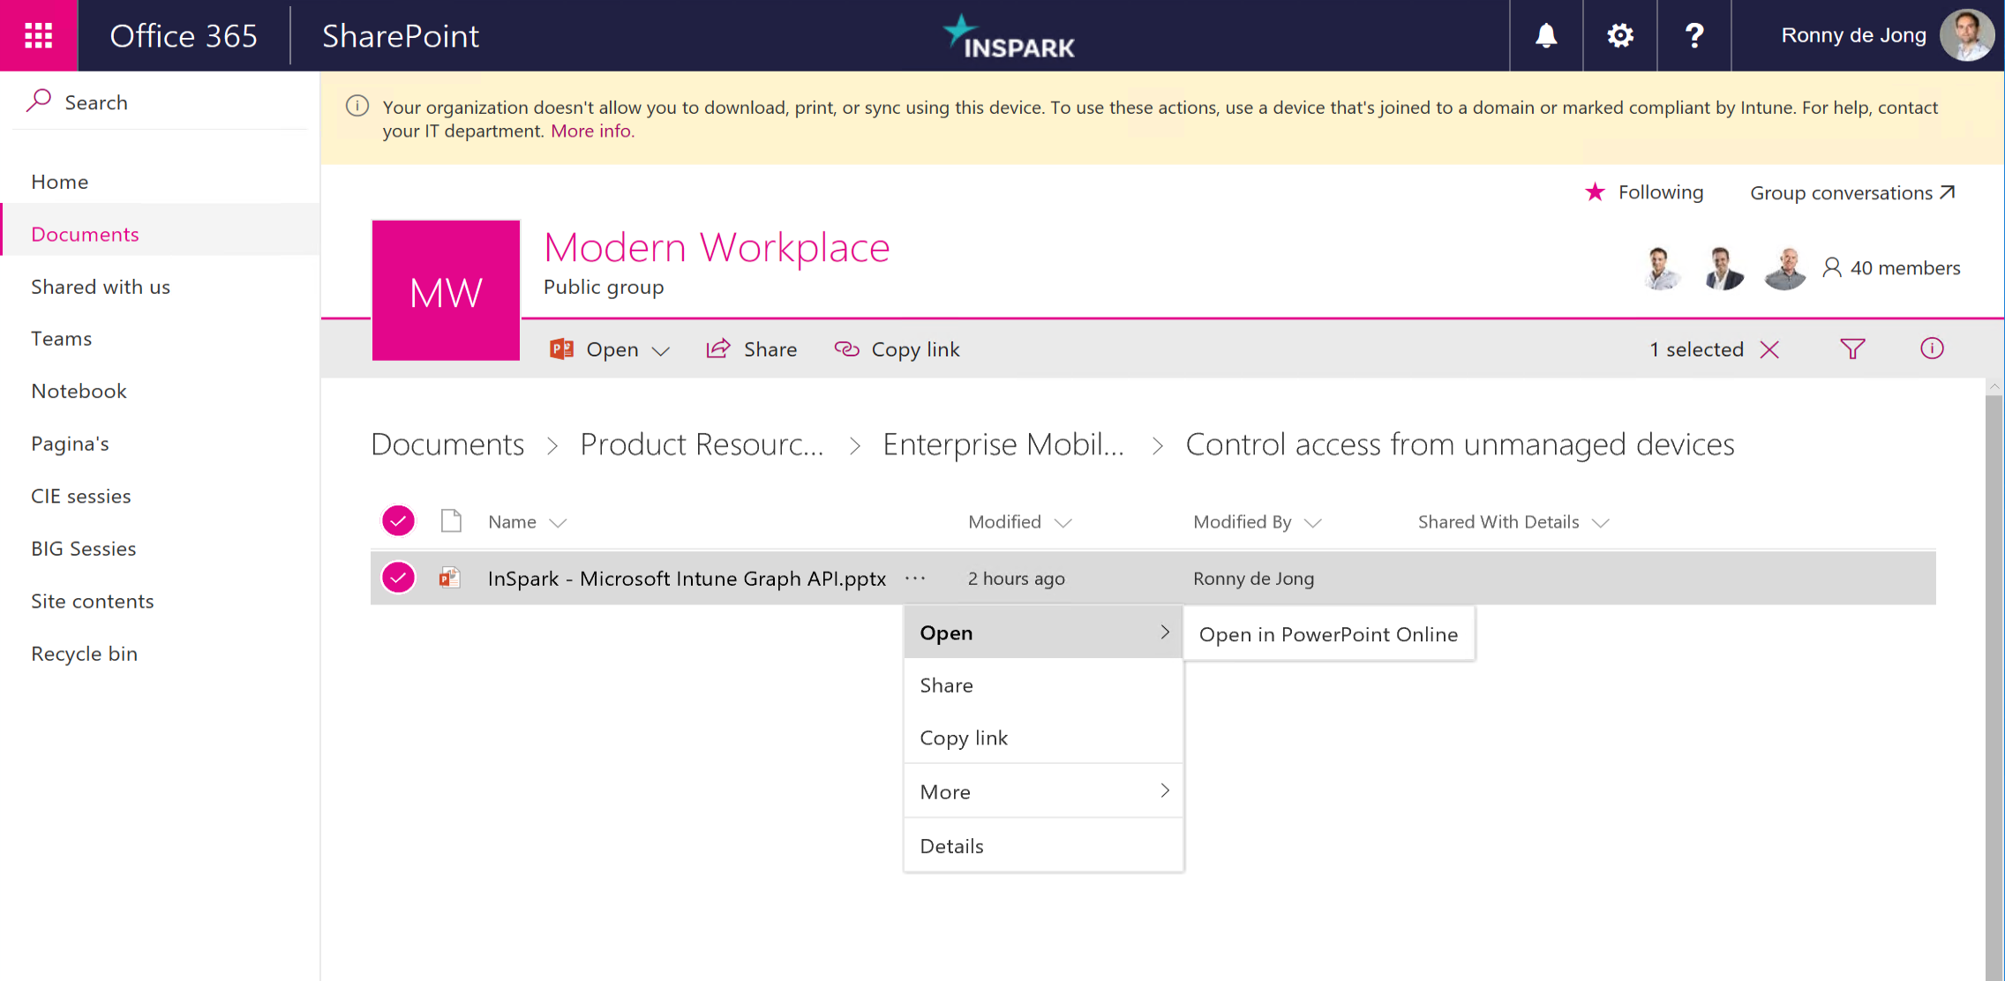The image size is (2005, 981).
Task: Click the More info link in banner
Action: click(x=592, y=131)
